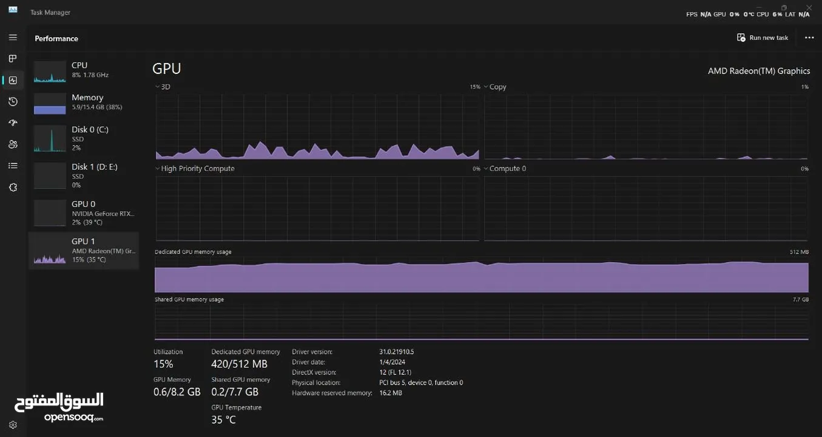
Task: Click the Dedicated GPU memory usage graph
Action: (482, 274)
